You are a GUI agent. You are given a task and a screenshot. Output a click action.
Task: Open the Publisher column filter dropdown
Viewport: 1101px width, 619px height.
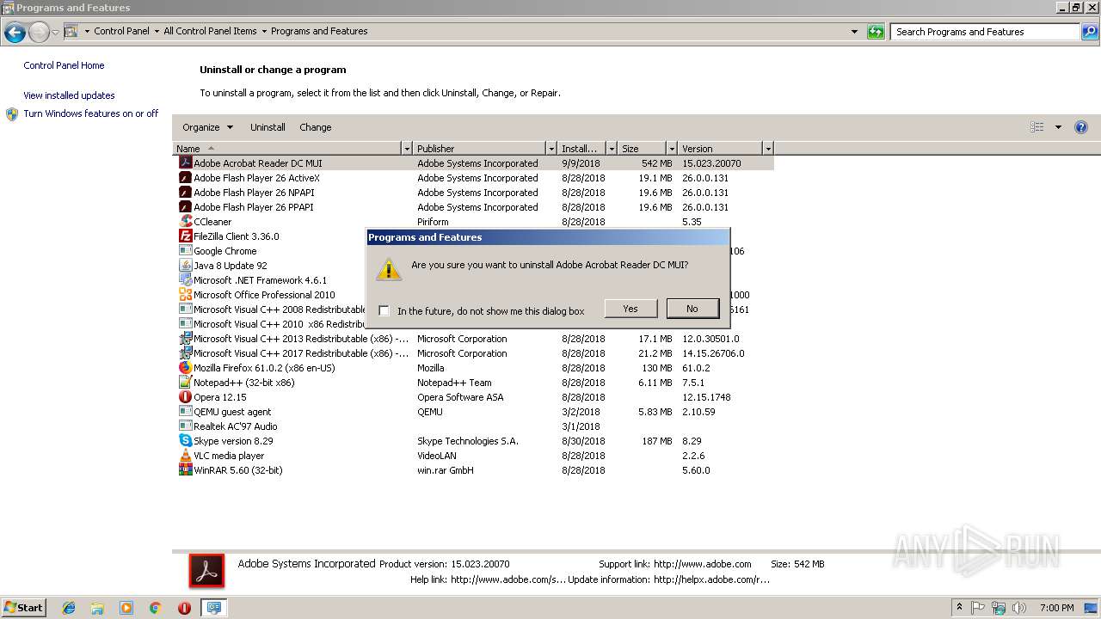[x=551, y=149]
